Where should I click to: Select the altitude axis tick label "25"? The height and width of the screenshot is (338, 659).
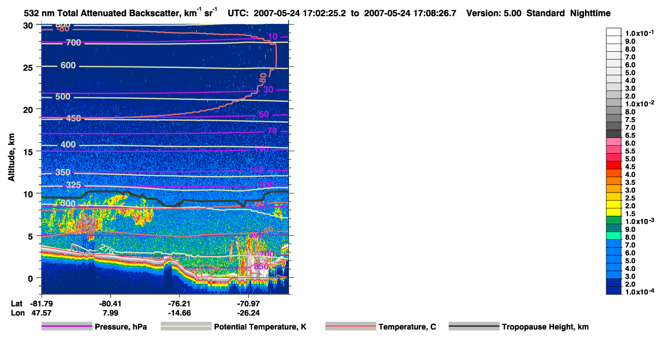coord(28,67)
